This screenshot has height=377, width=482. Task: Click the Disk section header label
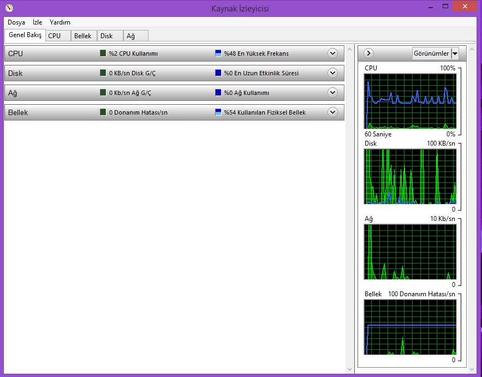coord(15,73)
